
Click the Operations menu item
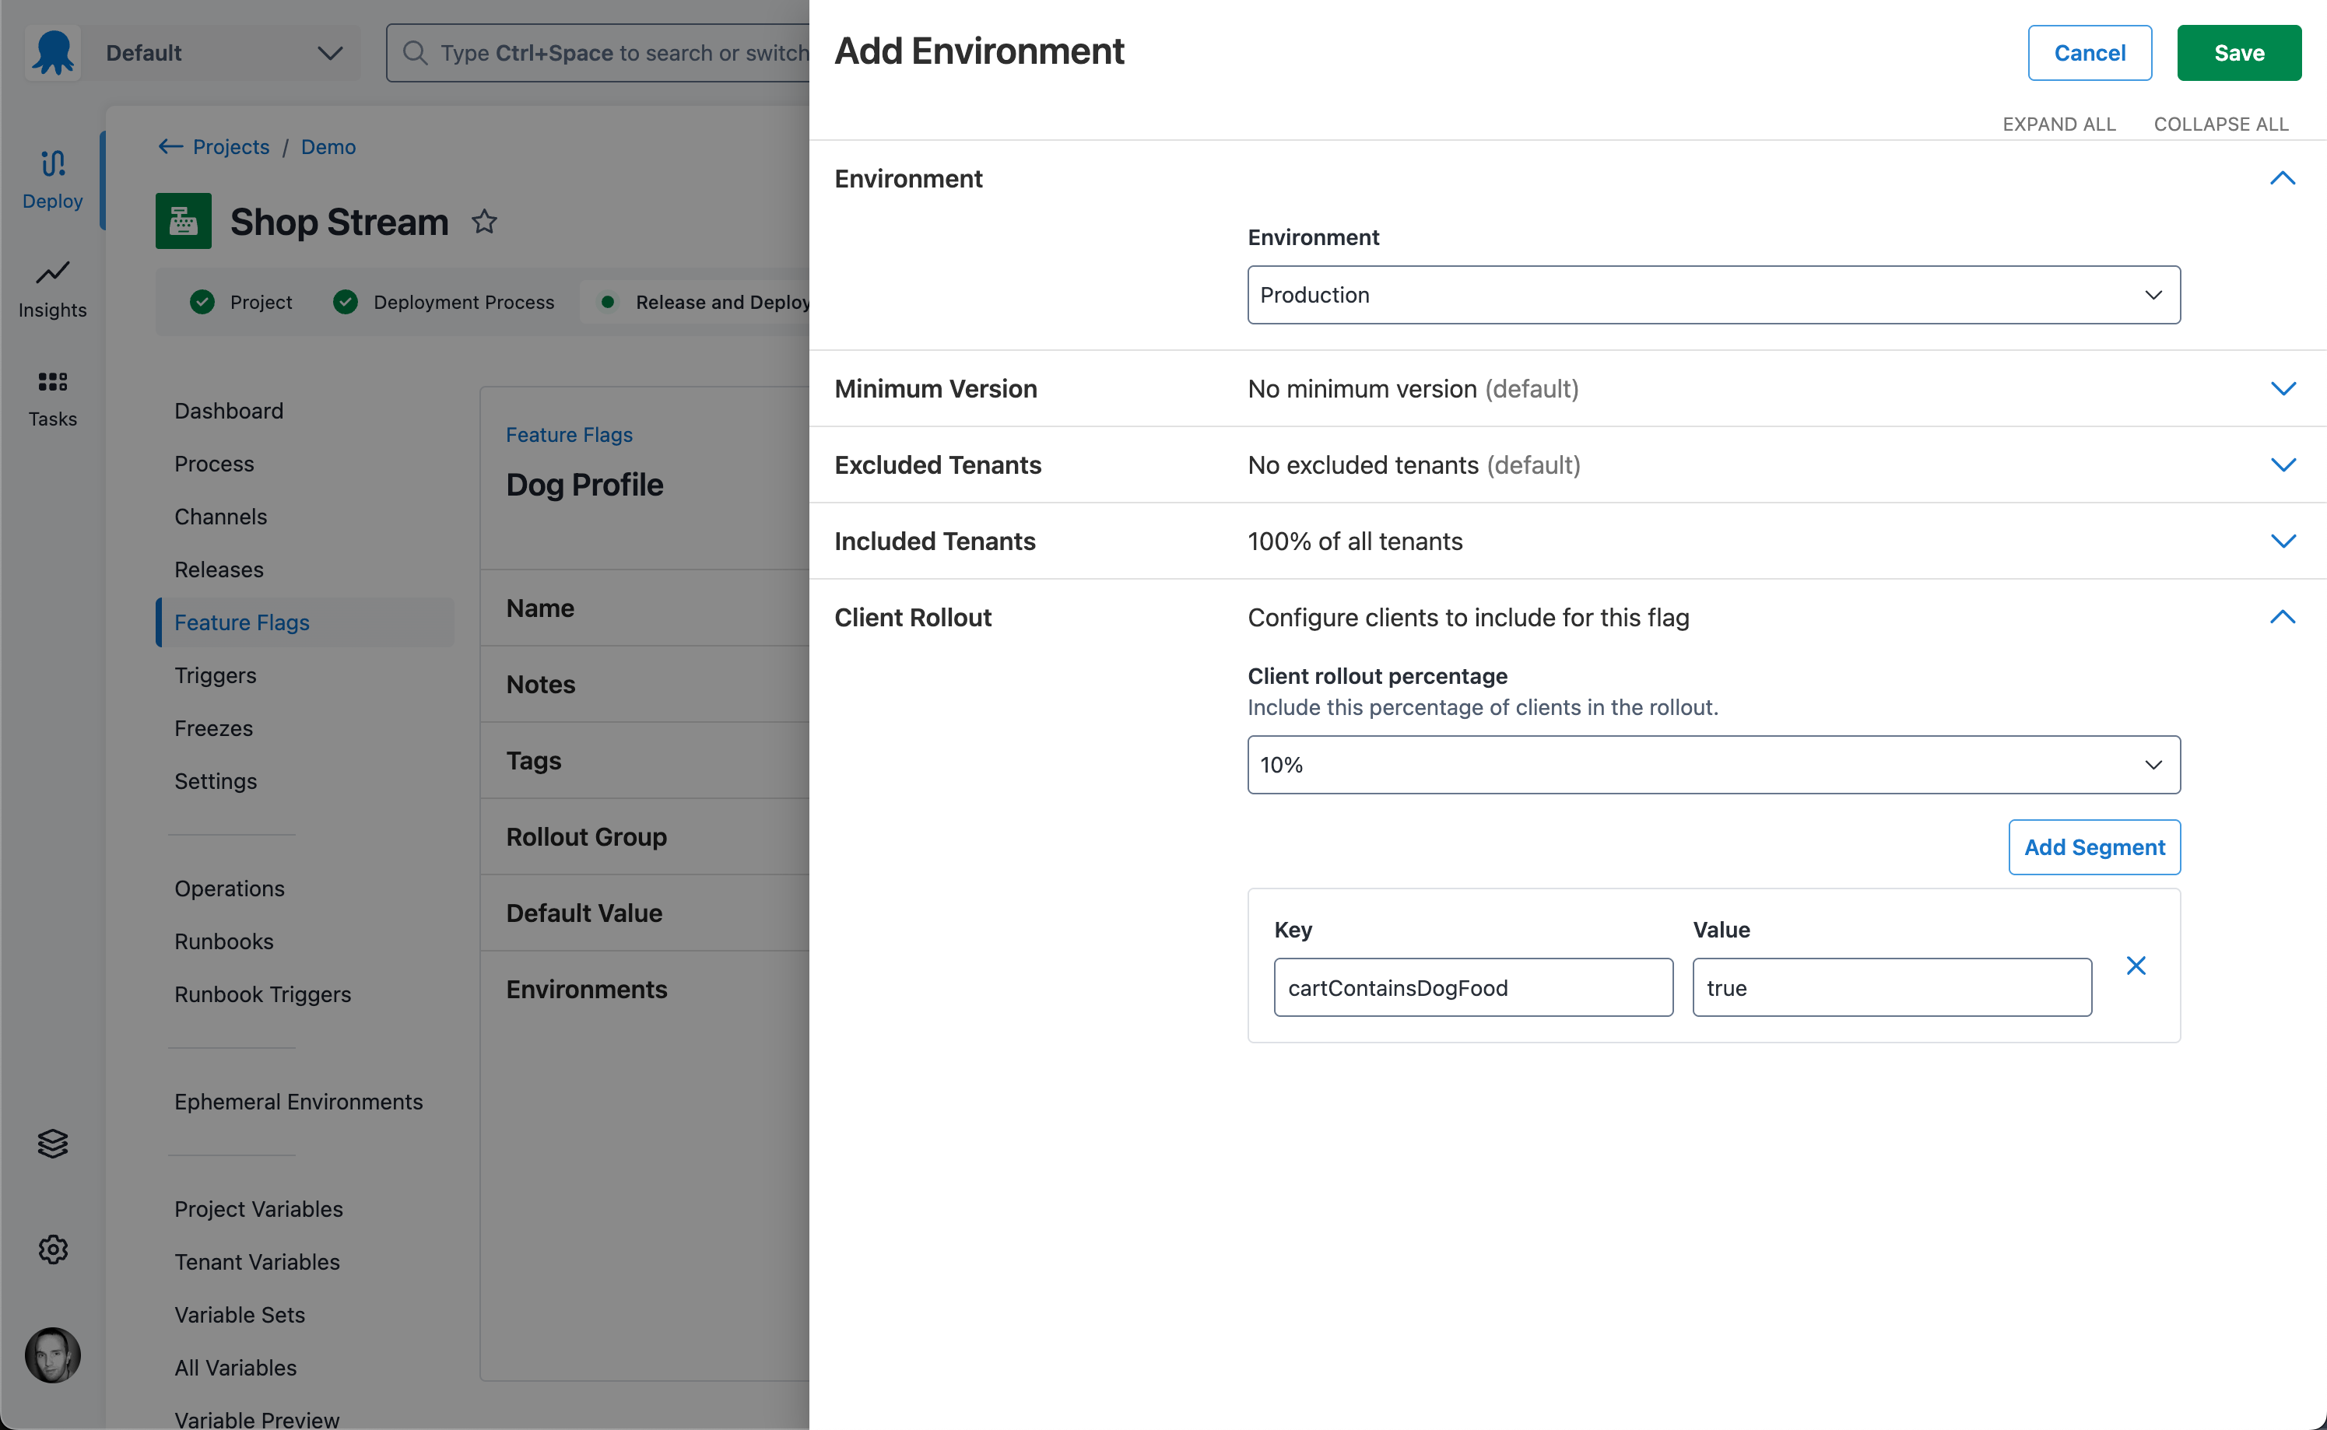(229, 888)
